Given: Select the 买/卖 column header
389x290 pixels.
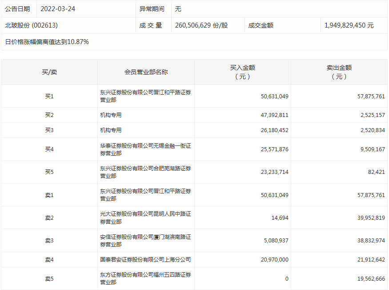Looking at the screenshot, I should tap(49, 72).
